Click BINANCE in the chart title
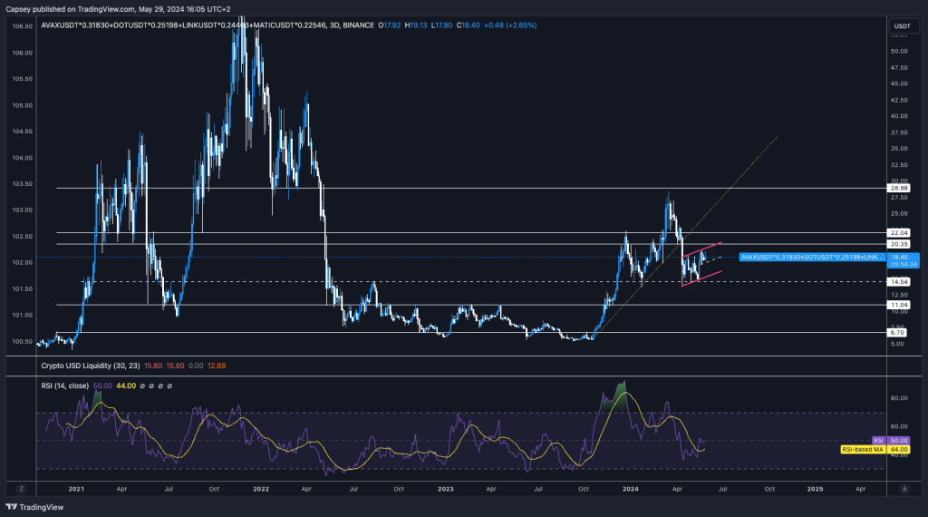928x517 pixels. 359,25
